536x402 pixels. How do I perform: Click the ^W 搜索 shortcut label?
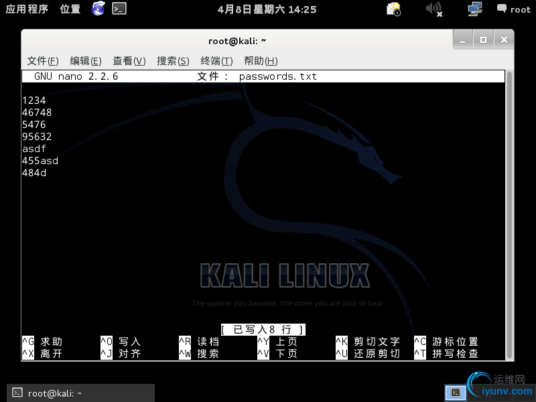click(x=199, y=354)
